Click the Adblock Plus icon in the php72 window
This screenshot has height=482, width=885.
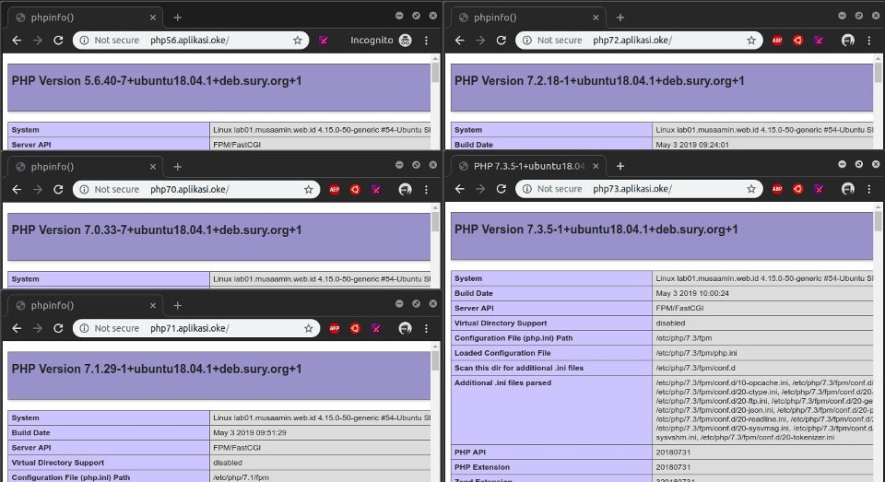point(777,40)
